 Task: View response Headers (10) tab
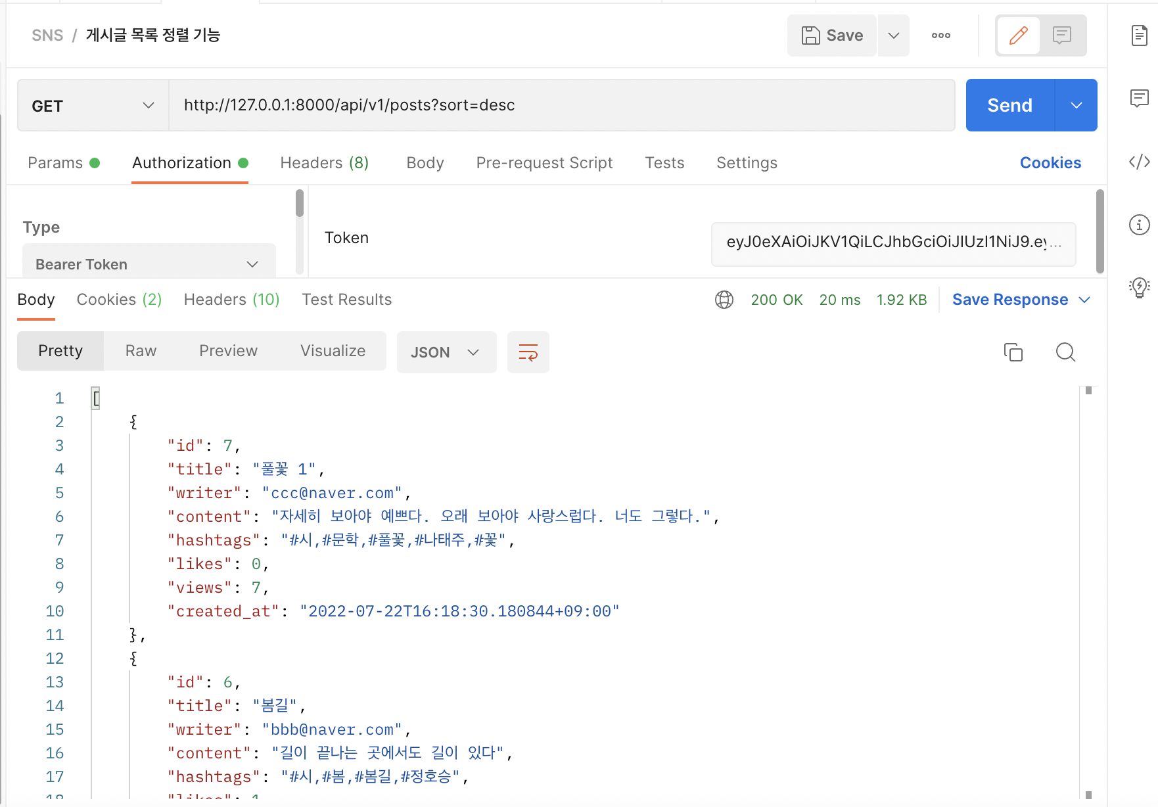(231, 300)
